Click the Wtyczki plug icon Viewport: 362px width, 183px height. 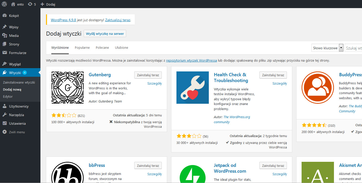pos(5,73)
